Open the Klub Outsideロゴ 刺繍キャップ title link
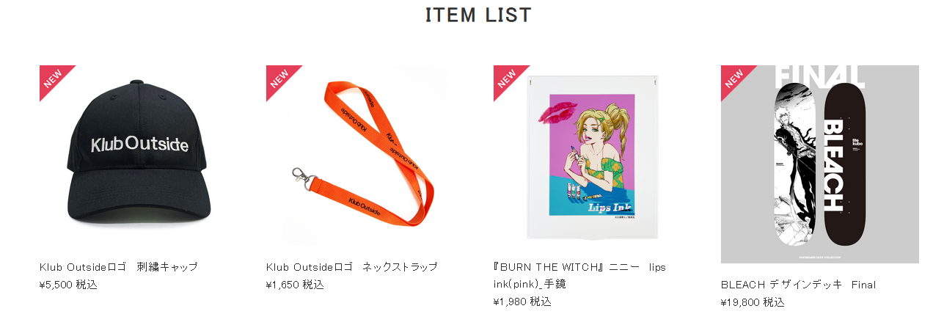The image size is (944, 314). (119, 267)
